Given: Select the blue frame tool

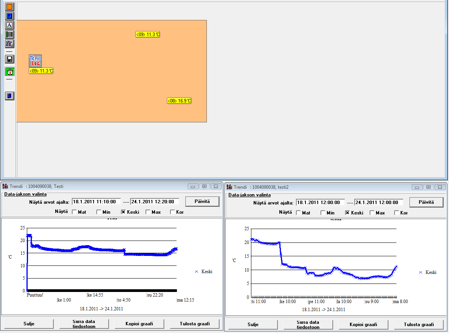Looking at the screenshot, I should tap(10, 16).
